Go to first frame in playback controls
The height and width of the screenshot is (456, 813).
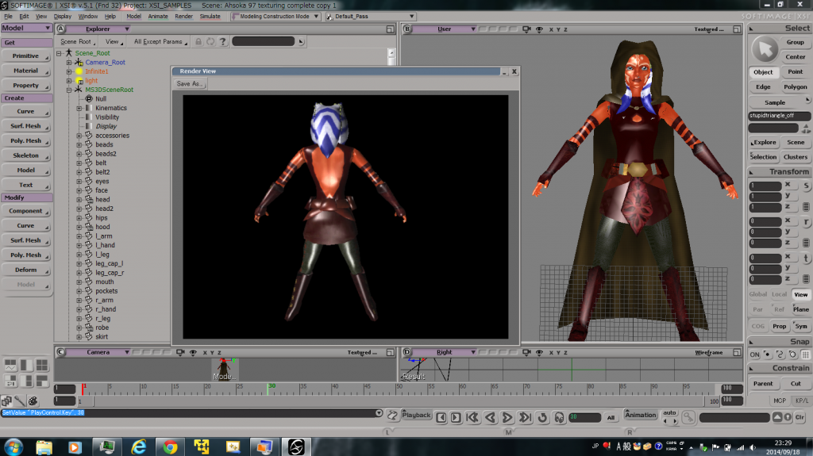(472, 417)
